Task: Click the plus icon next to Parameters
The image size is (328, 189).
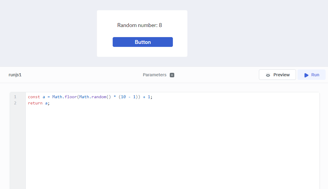Action: (x=172, y=75)
